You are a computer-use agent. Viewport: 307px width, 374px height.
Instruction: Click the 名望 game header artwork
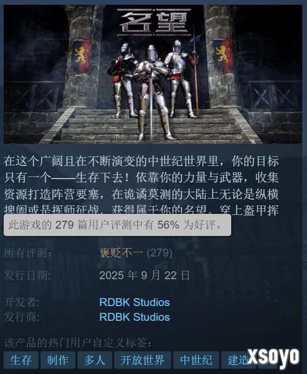[153, 74]
